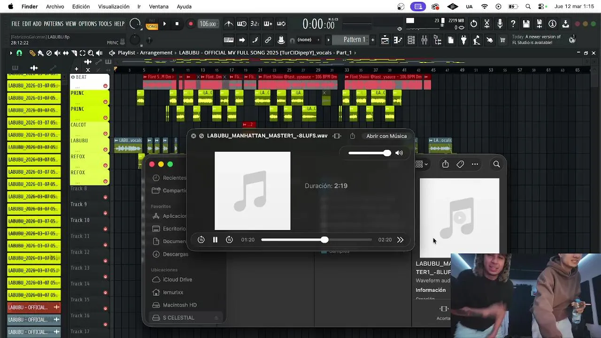Open the Finder grouping view dropdown
Screen dimensions: 601x338
coord(421,164)
